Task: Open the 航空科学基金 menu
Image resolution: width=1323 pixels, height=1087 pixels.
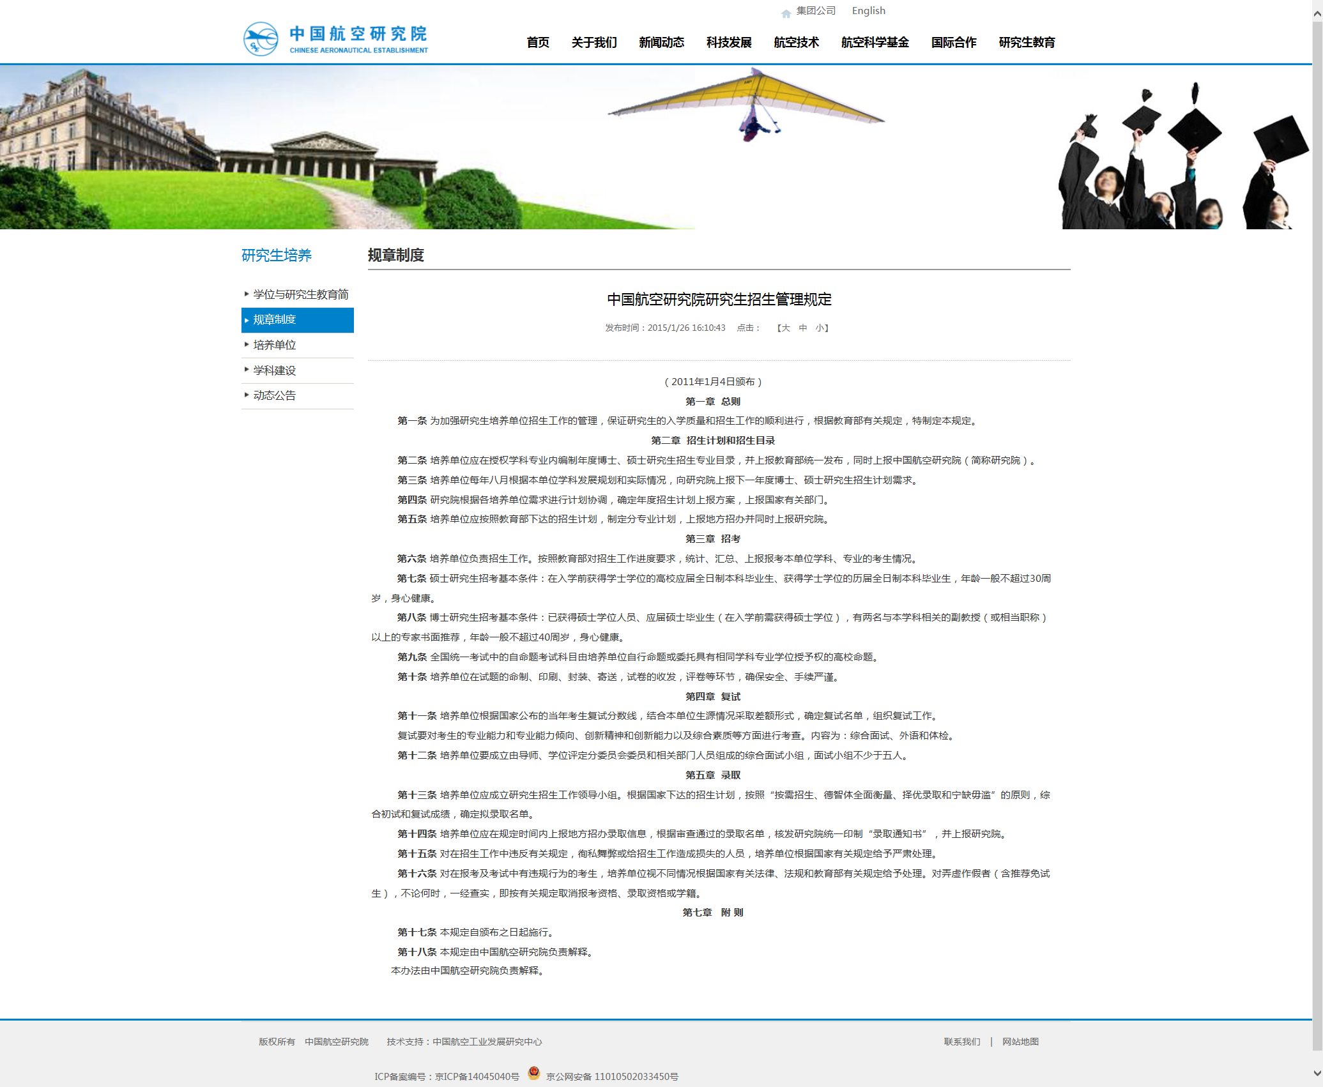Action: (875, 42)
